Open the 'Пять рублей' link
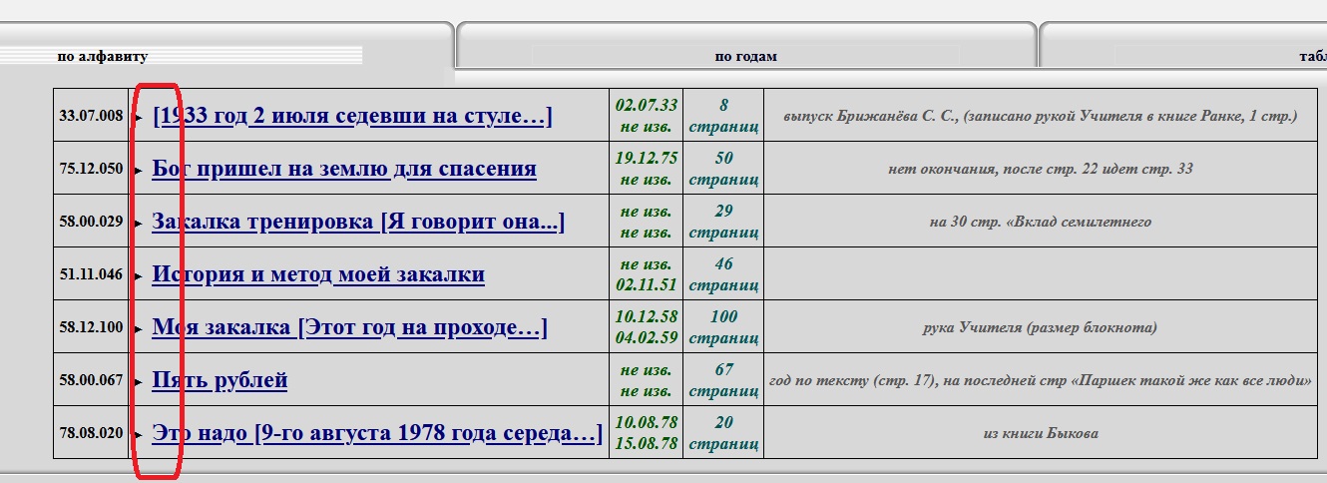Viewport: 1327px width, 483px height. (x=220, y=380)
